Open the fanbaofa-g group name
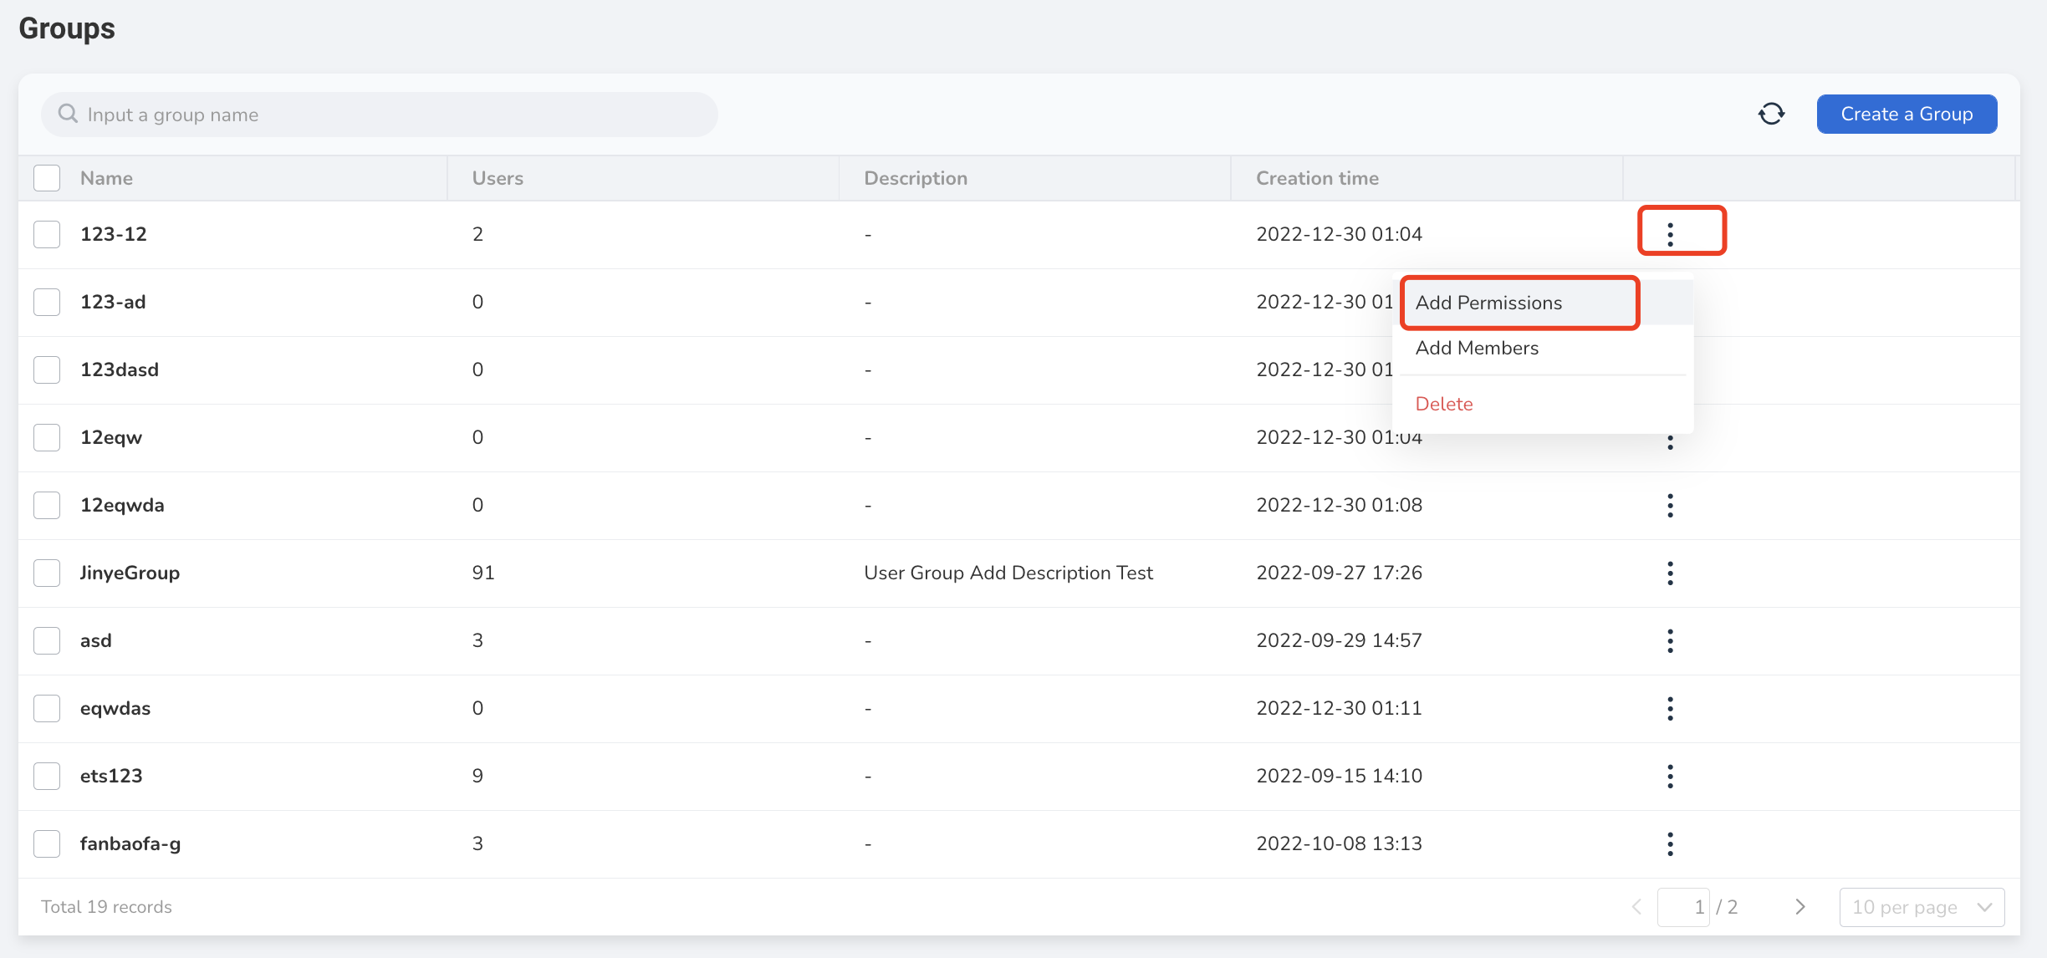This screenshot has width=2047, height=958. [130, 843]
